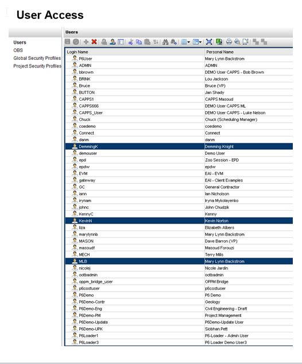302x364 pixels.
Task: Click the Print icon in toolbar
Action: pyautogui.click(x=229, y=42)
